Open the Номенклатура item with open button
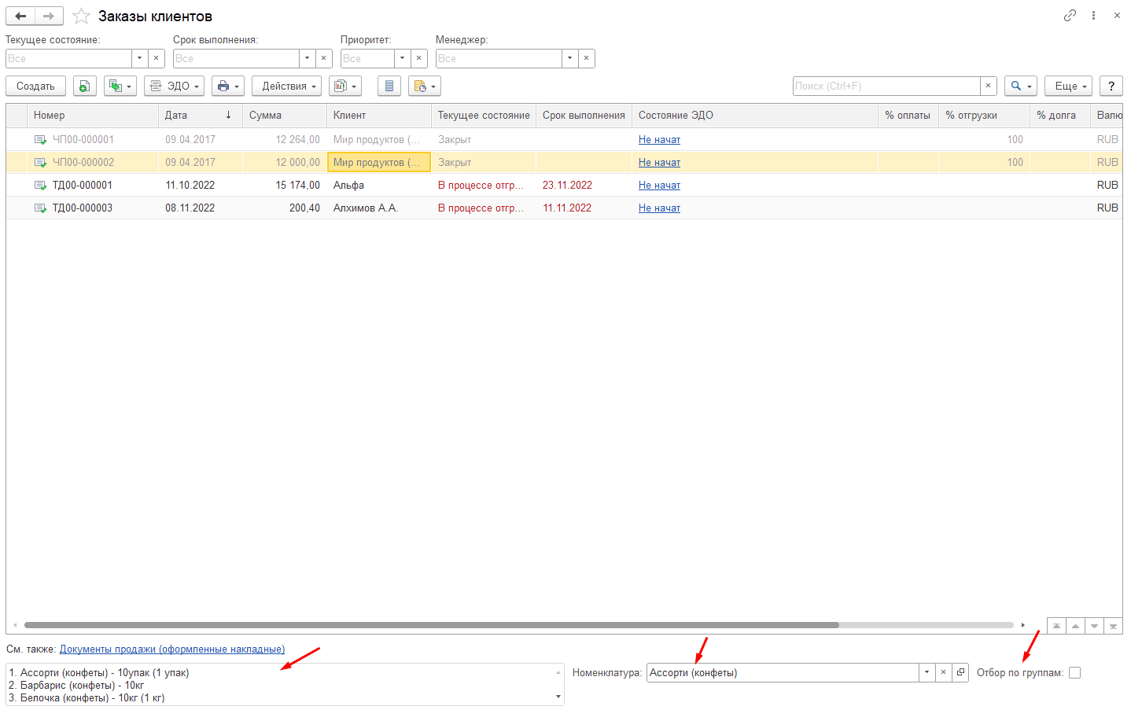Viewport: 1131px width, 710px height. click(960, 672)
